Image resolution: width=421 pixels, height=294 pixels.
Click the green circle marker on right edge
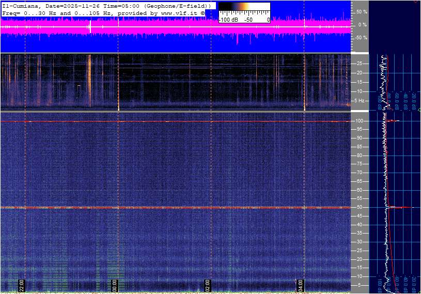coord(419,110)
